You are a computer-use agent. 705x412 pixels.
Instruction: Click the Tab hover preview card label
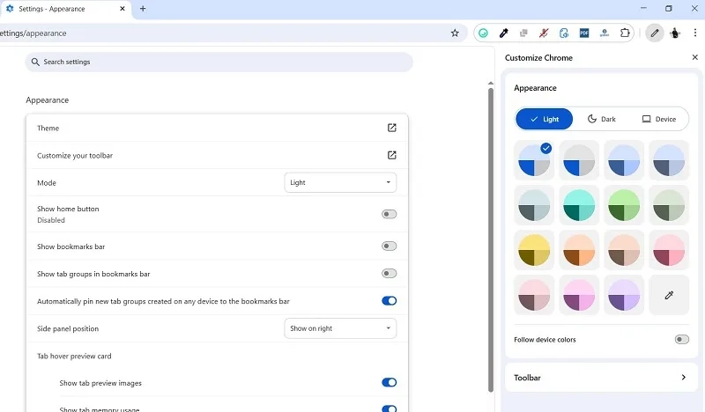[74, 356]
